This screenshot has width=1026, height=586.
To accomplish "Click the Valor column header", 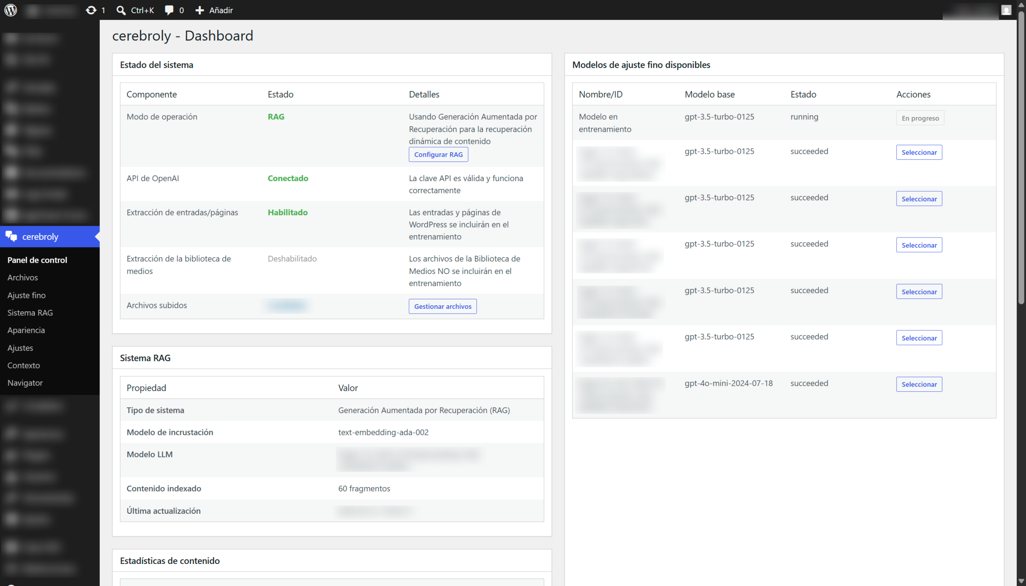I will pyautogui.click(x=348, y=388).
